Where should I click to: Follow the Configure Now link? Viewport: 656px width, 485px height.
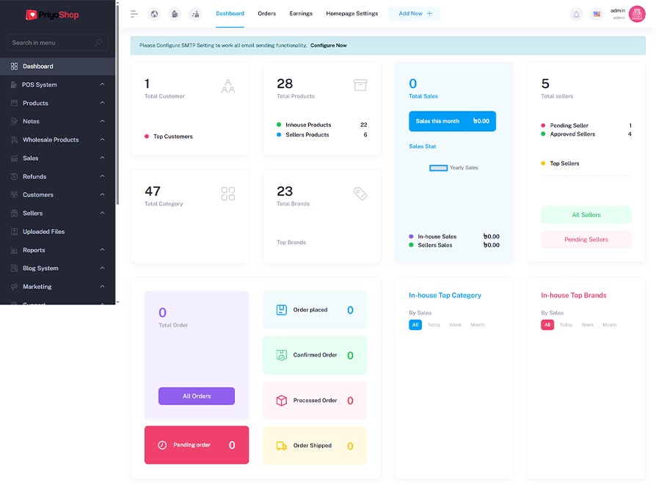[328, 45]
